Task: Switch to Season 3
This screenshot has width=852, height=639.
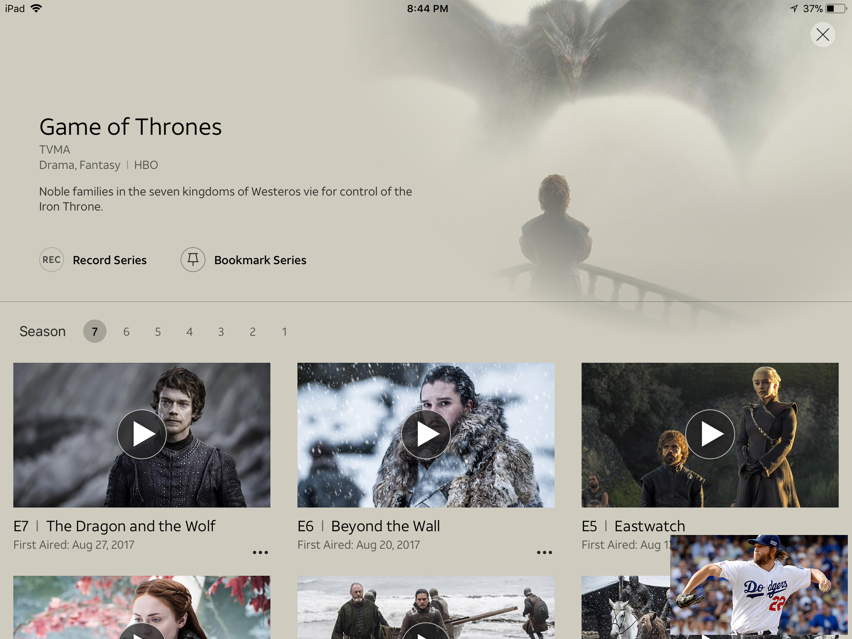Action: (x=221, y=332)
